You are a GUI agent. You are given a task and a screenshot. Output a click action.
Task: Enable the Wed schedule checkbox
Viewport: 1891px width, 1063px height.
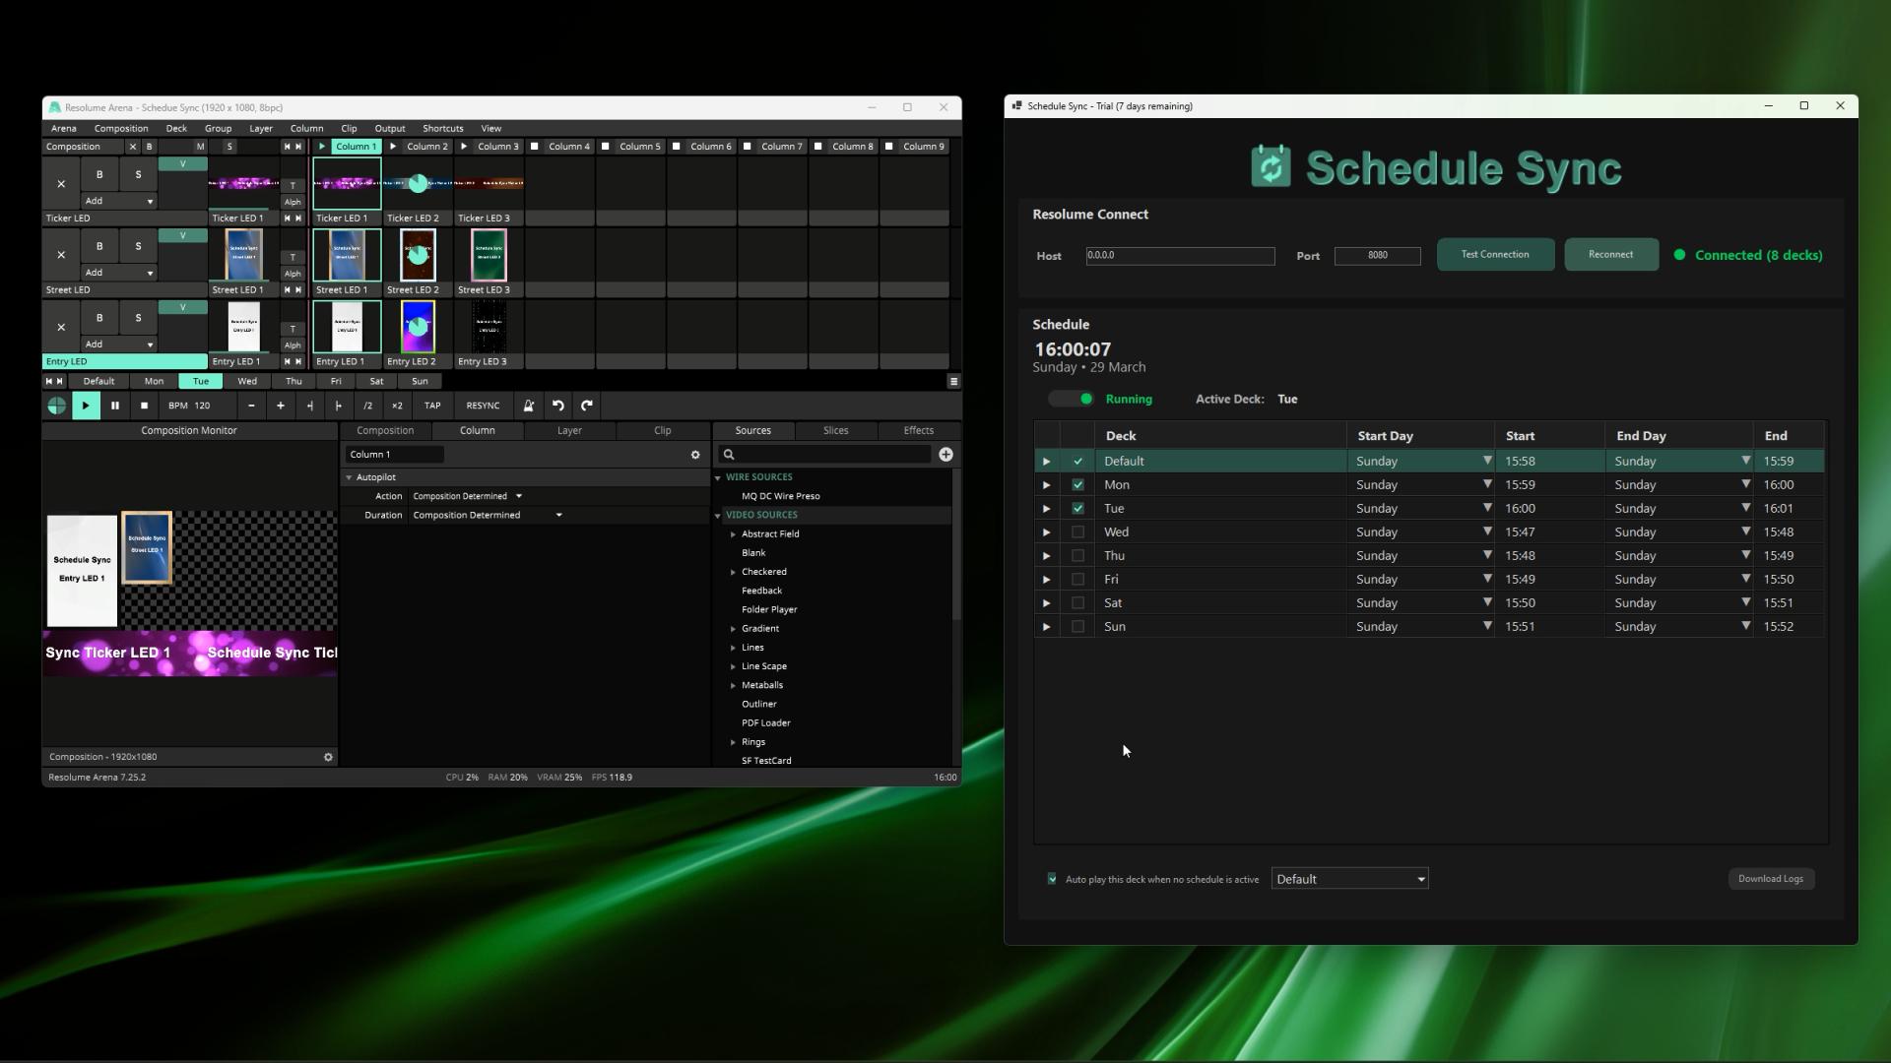click(x=1077, y=532)
